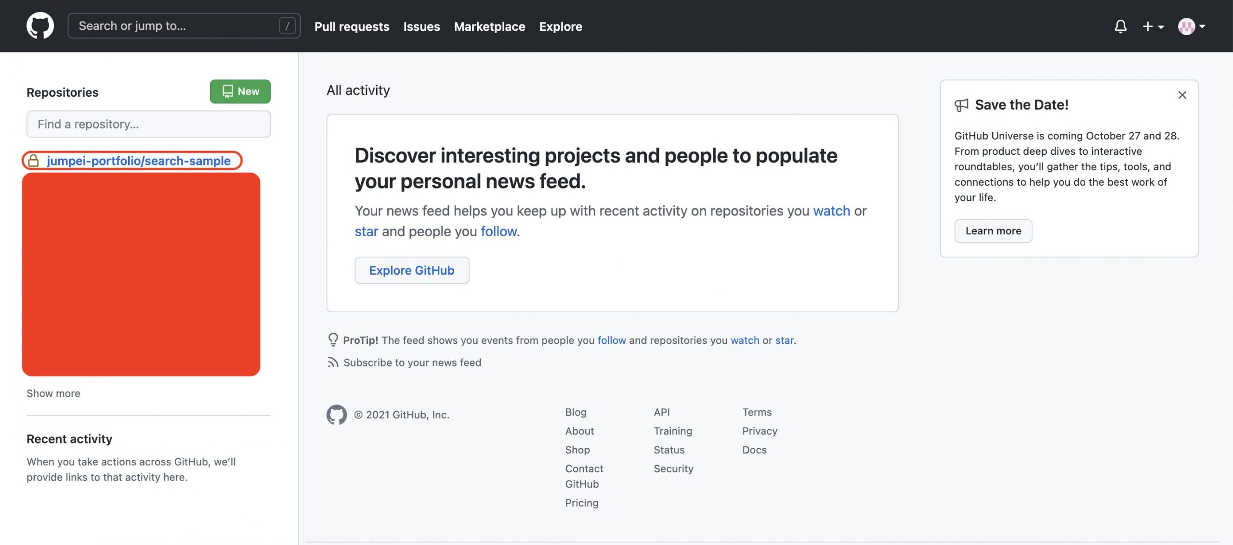Open the follow link in the news feed description

click(x=498, y=231)
